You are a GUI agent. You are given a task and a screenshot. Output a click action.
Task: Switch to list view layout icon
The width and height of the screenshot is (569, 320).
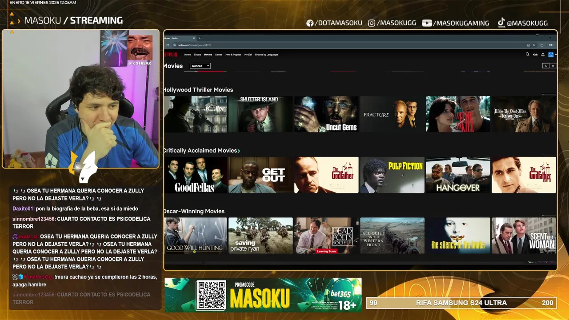[x=546, y=66]
